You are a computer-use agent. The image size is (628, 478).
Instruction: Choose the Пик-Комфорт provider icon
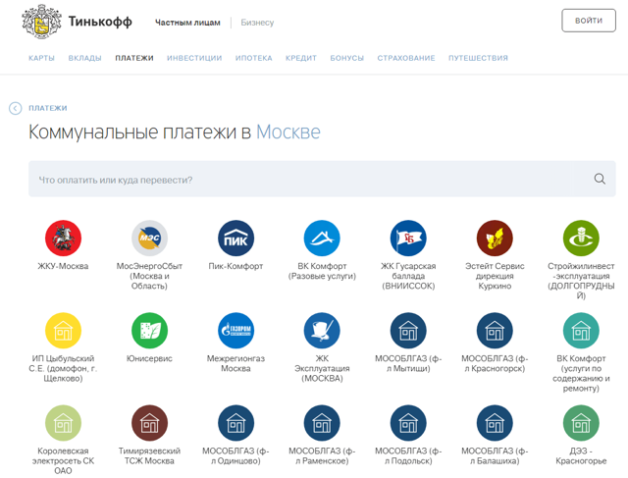[x=235, y=238]
